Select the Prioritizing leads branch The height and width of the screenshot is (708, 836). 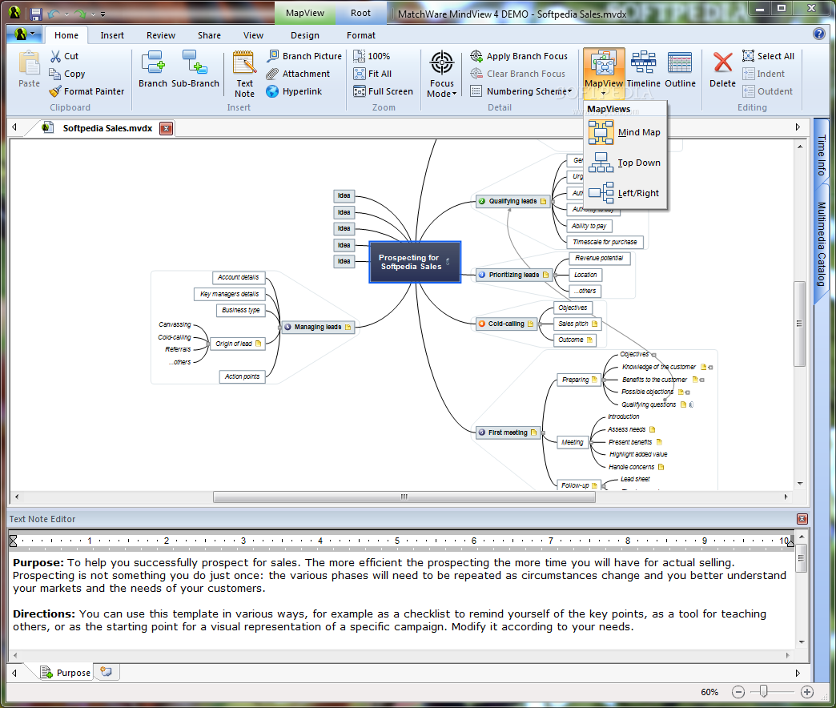coord(513,275)
